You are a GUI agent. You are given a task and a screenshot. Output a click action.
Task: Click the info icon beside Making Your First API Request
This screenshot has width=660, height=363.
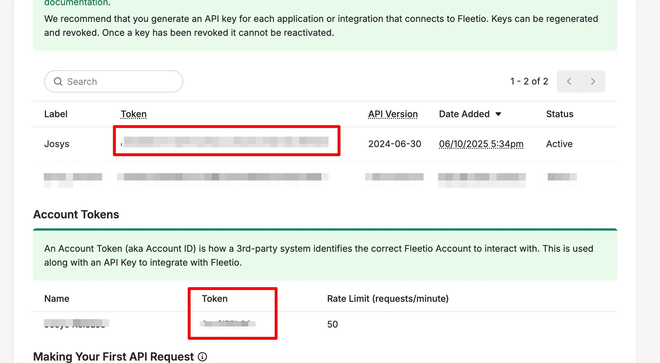point(202,357)
